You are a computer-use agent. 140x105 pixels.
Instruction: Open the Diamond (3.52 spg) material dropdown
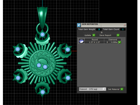coord(92,89)
